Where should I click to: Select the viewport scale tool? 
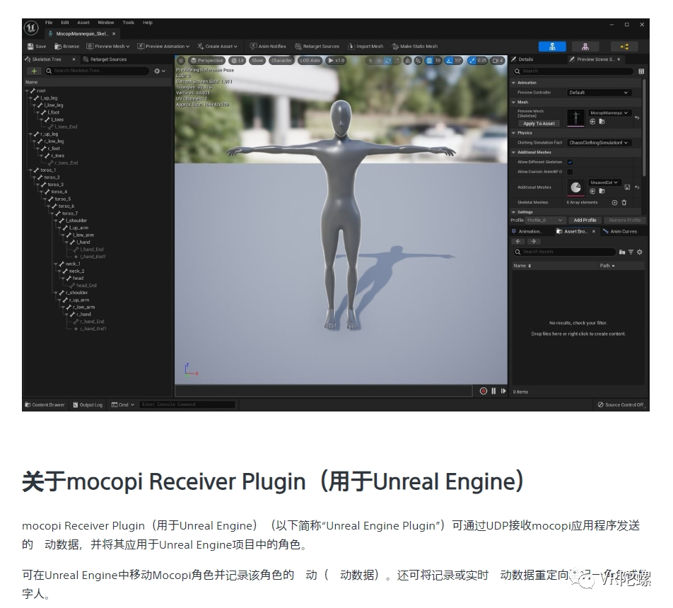pos(397,61)
